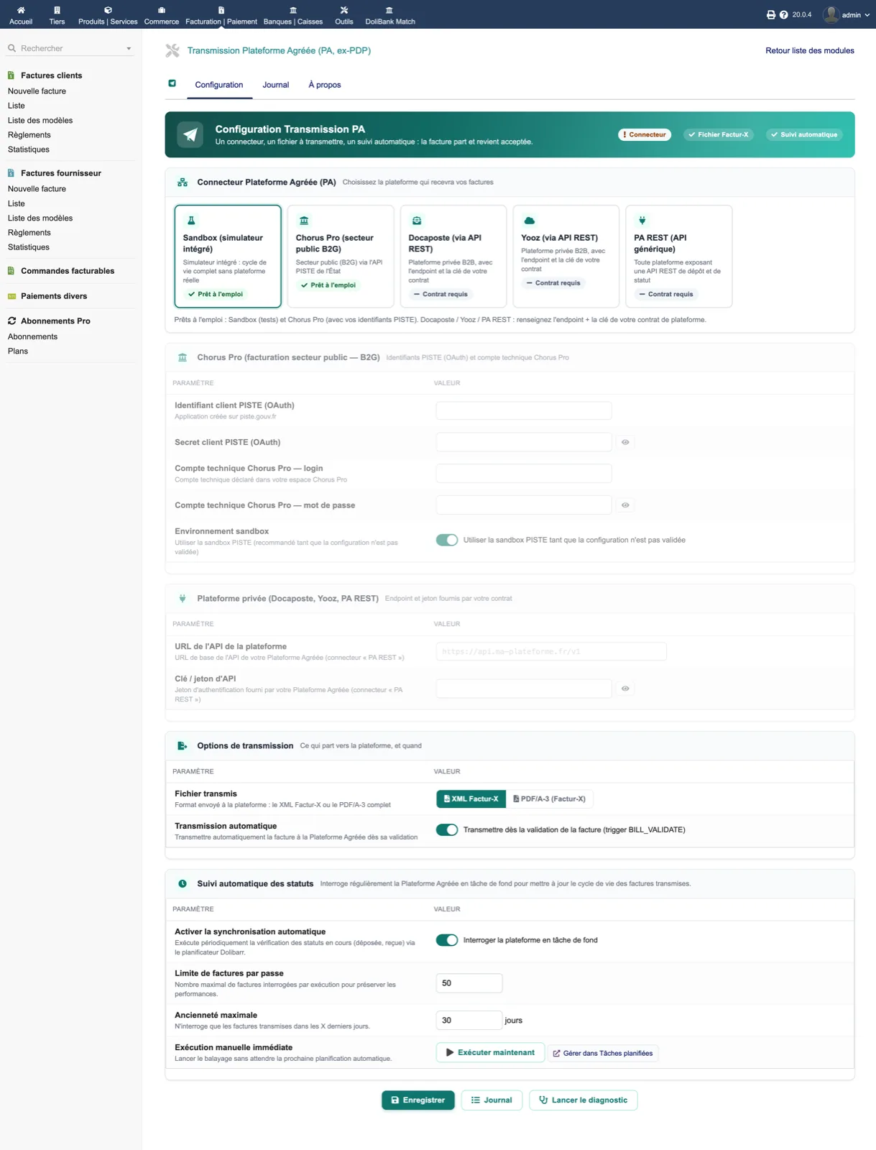Click the Factures fournisseur section icon
Screen dimensions: 876x1150
(11, 173)
